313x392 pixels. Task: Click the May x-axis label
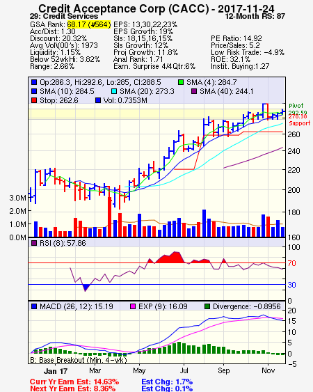coord(139,370)
